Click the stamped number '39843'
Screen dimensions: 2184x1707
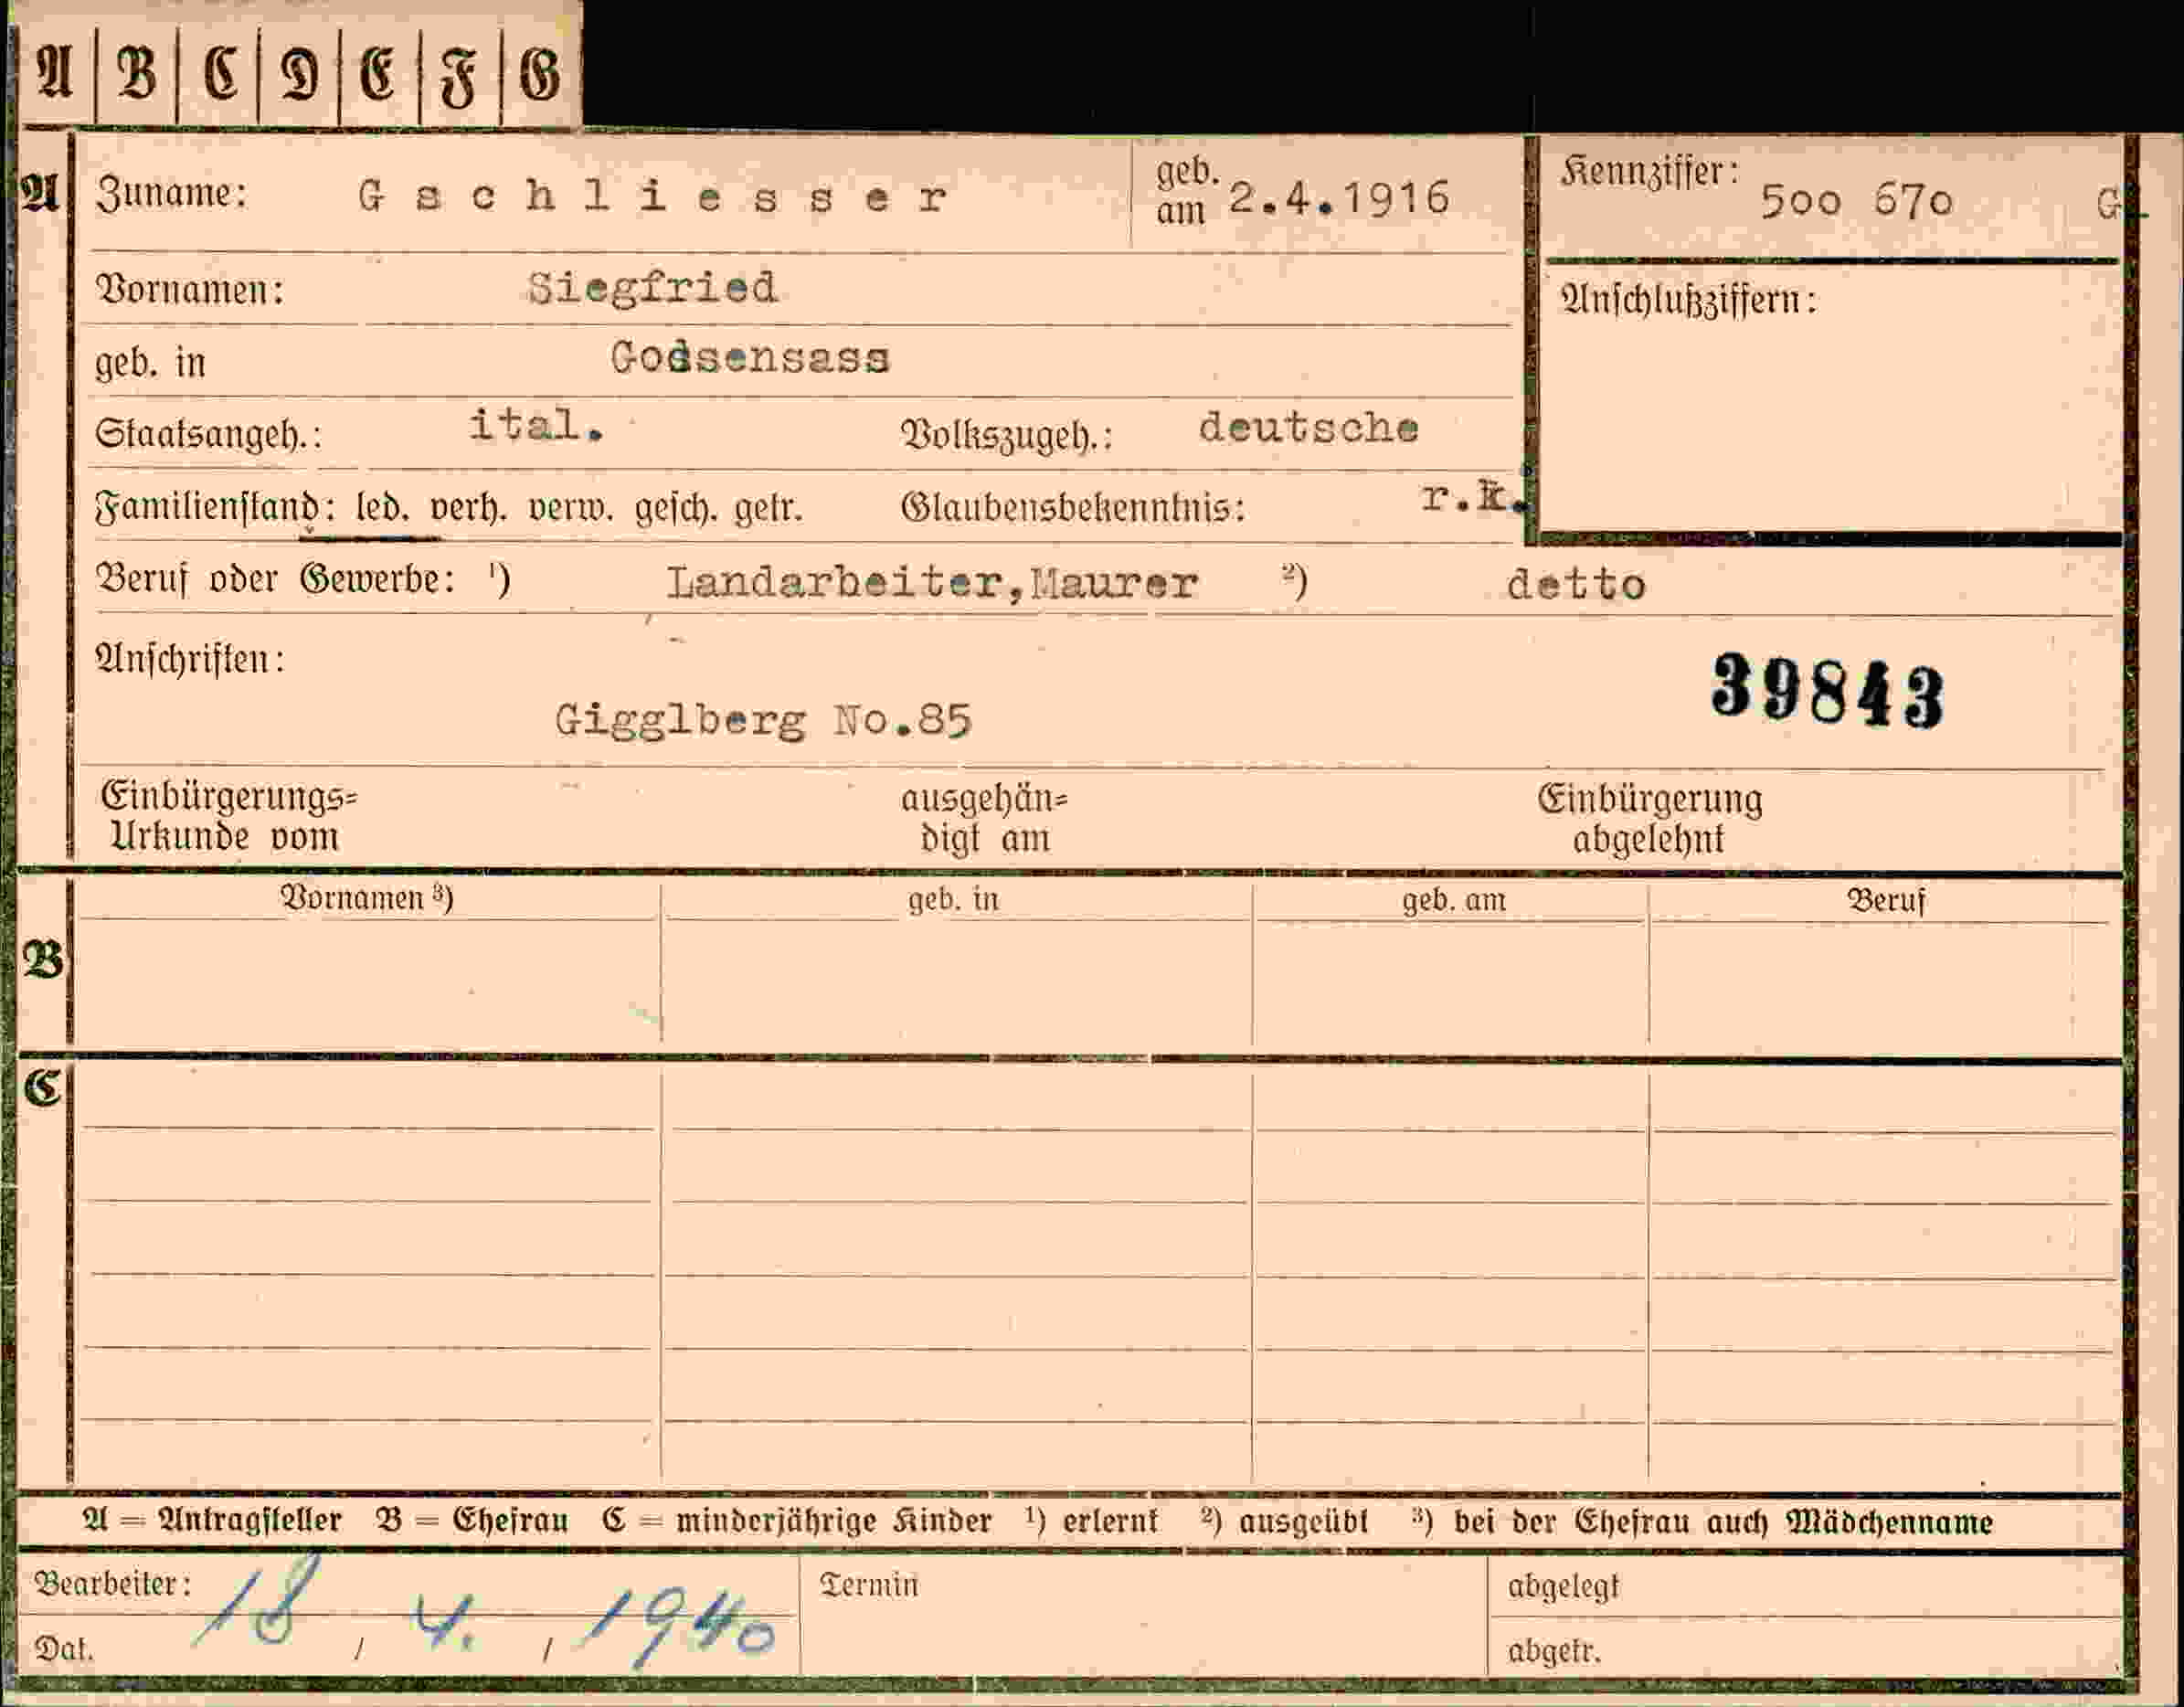tap(1828, 691)
